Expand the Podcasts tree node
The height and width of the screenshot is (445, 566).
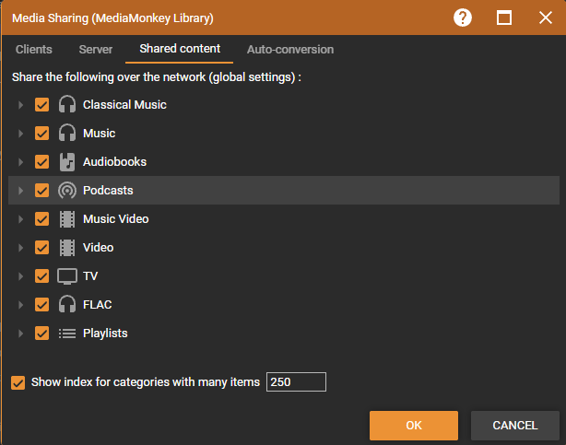[x=21, y=191]
